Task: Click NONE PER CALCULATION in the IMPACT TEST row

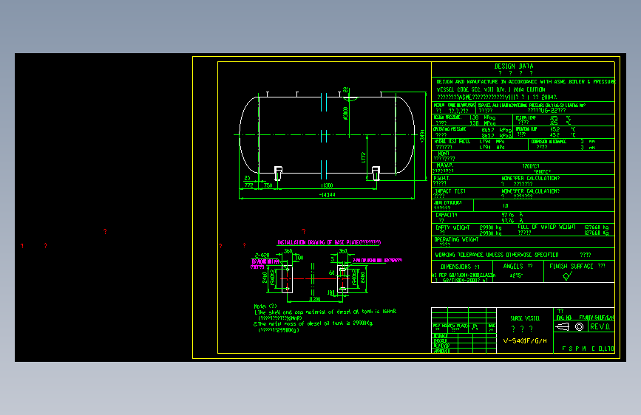Action: (530, 191)
